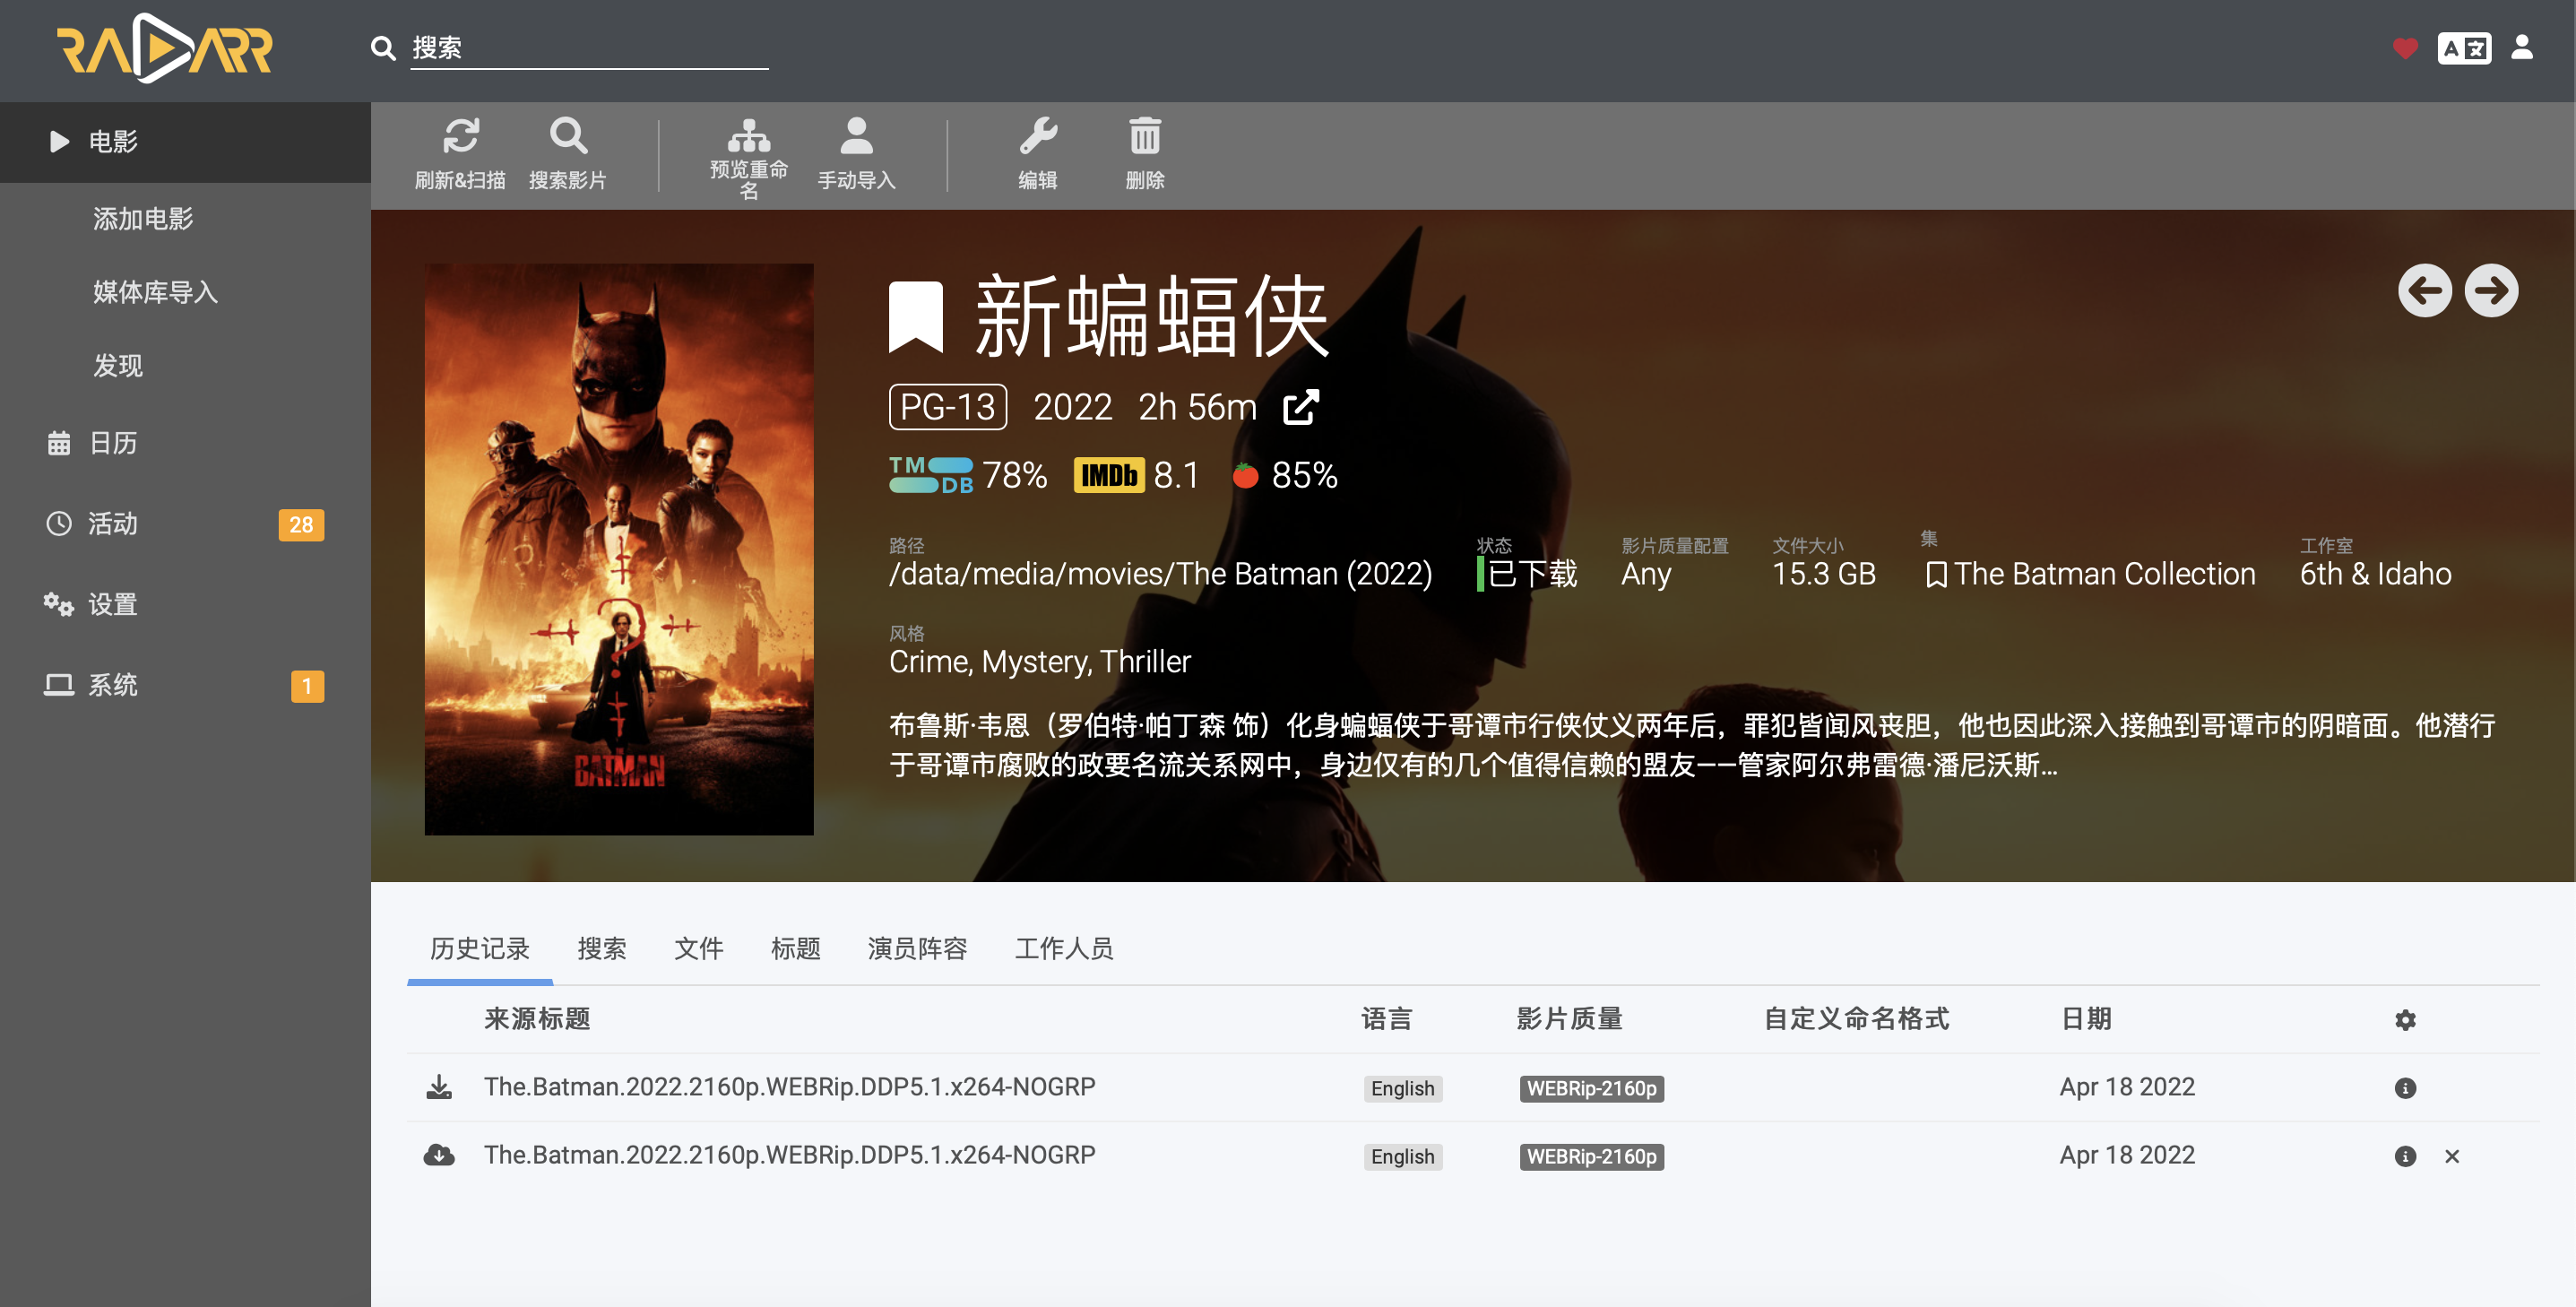The height and width of the screenshot is (1307, 2576).
Task: Switch to the 文件 tab
Action: 698,948
